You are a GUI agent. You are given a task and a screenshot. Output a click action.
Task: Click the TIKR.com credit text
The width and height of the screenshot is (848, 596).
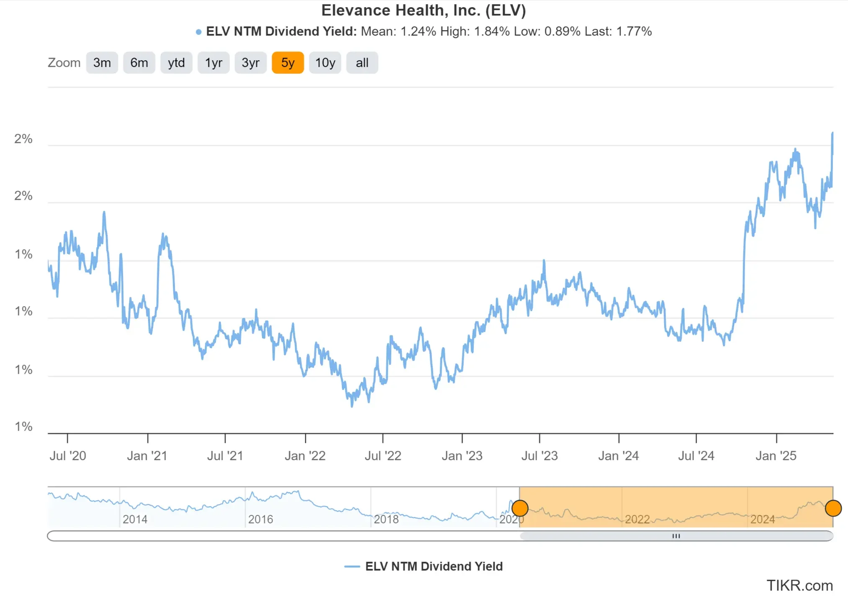point(799,585)
